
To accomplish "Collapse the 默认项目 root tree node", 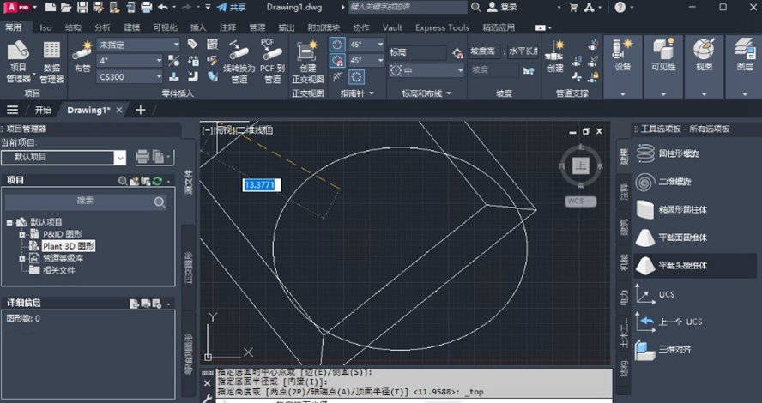I will 9,222.
